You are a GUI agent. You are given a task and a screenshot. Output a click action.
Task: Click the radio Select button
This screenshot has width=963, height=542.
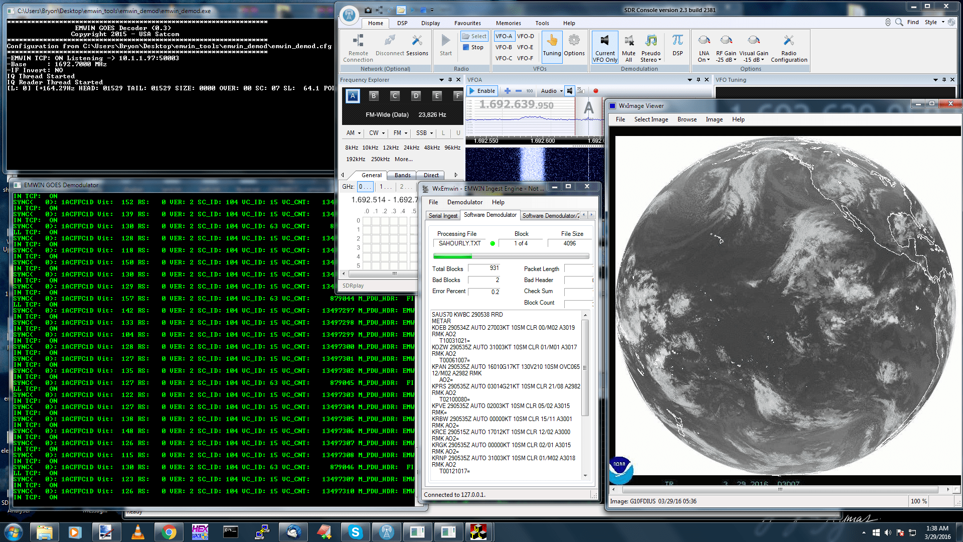pyautogui.click(x=474, y=36)
